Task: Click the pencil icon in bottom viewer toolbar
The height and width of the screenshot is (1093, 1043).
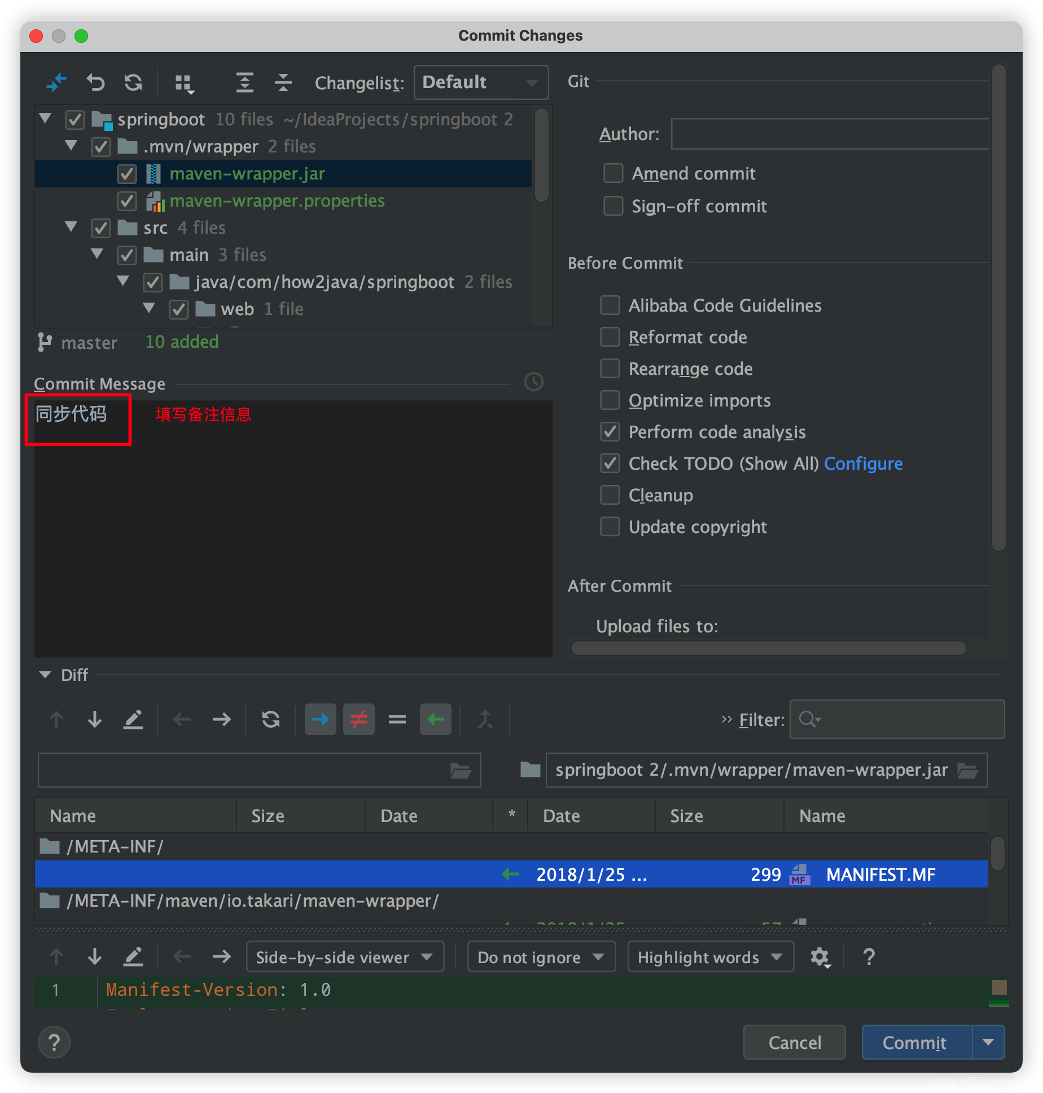Action: (x=133, y=956)
